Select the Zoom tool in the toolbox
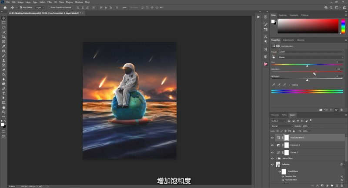 [3, 112]
